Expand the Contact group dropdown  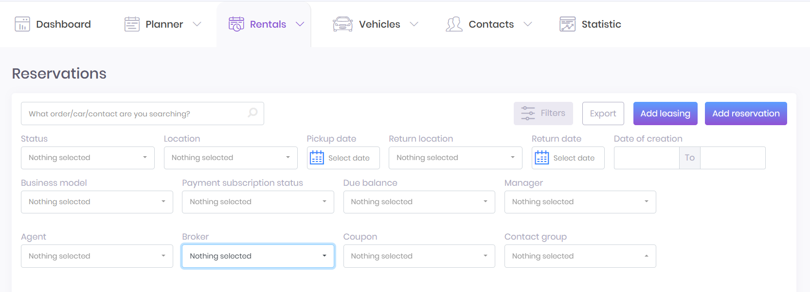tap(580, 256)
